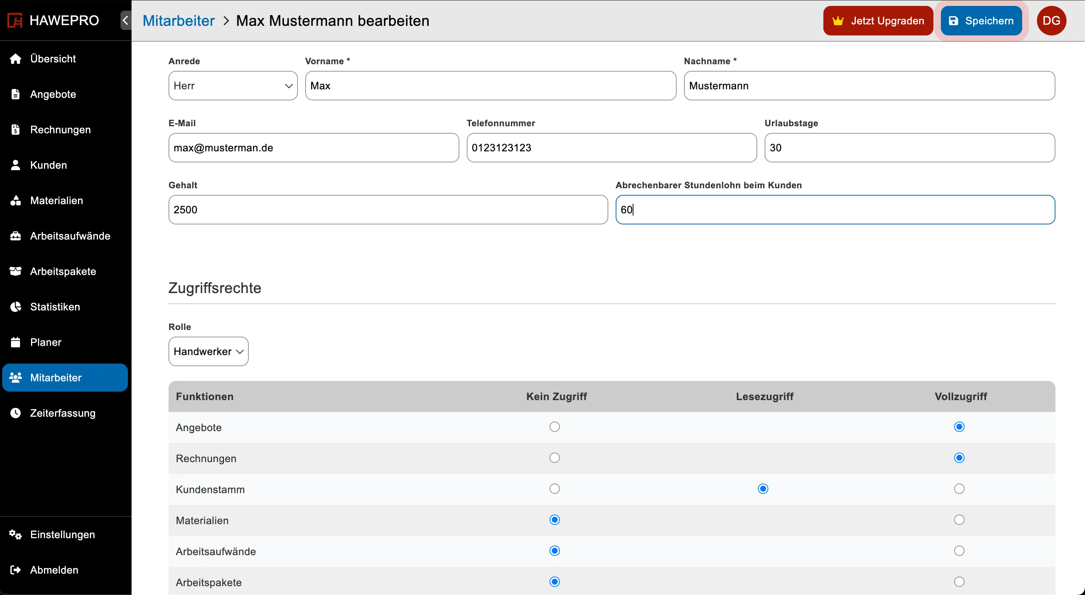1085x595 pixels.
Task: Click the Nachname field
Action: tap(869, 85)
